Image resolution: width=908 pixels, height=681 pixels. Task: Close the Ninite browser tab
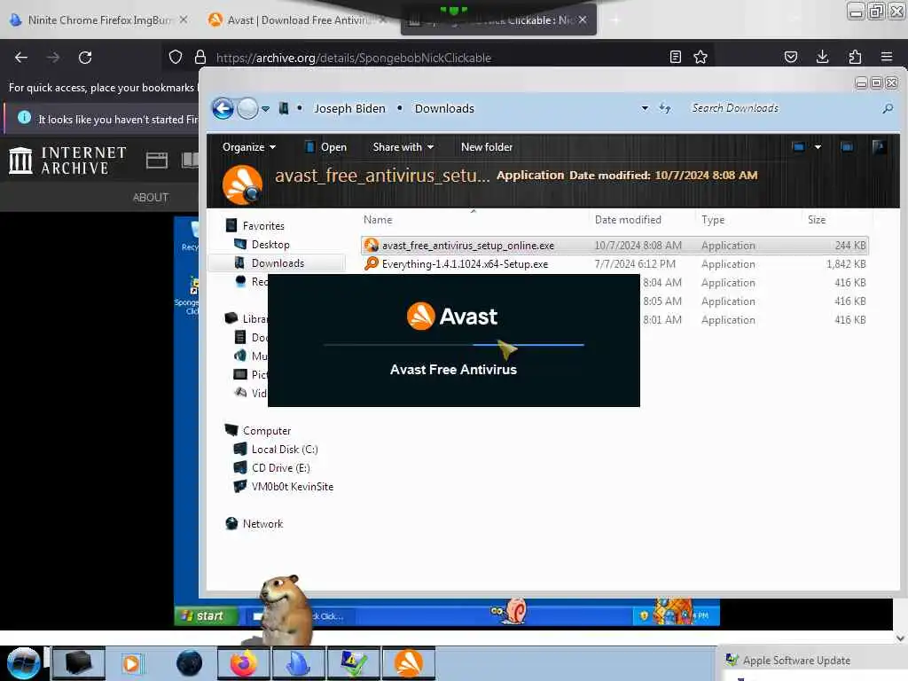(x=184, y=20)
